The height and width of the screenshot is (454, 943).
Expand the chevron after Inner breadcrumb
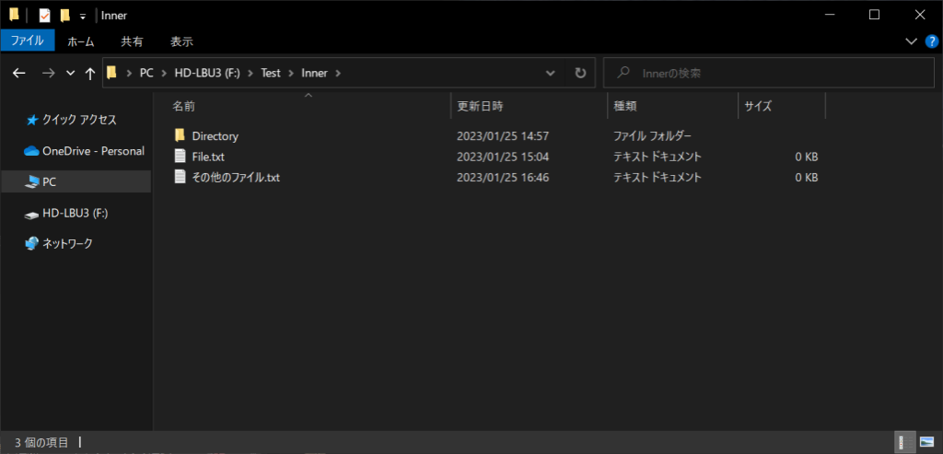coord(337,74)
